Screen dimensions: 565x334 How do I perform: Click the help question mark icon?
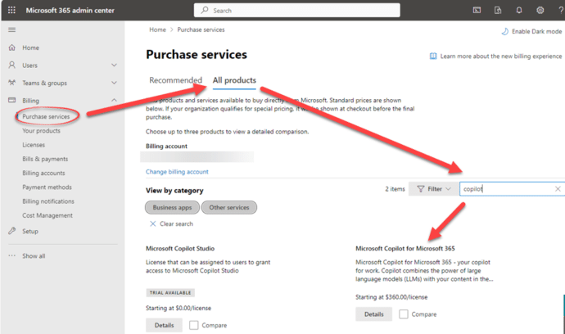click(560, 11)
